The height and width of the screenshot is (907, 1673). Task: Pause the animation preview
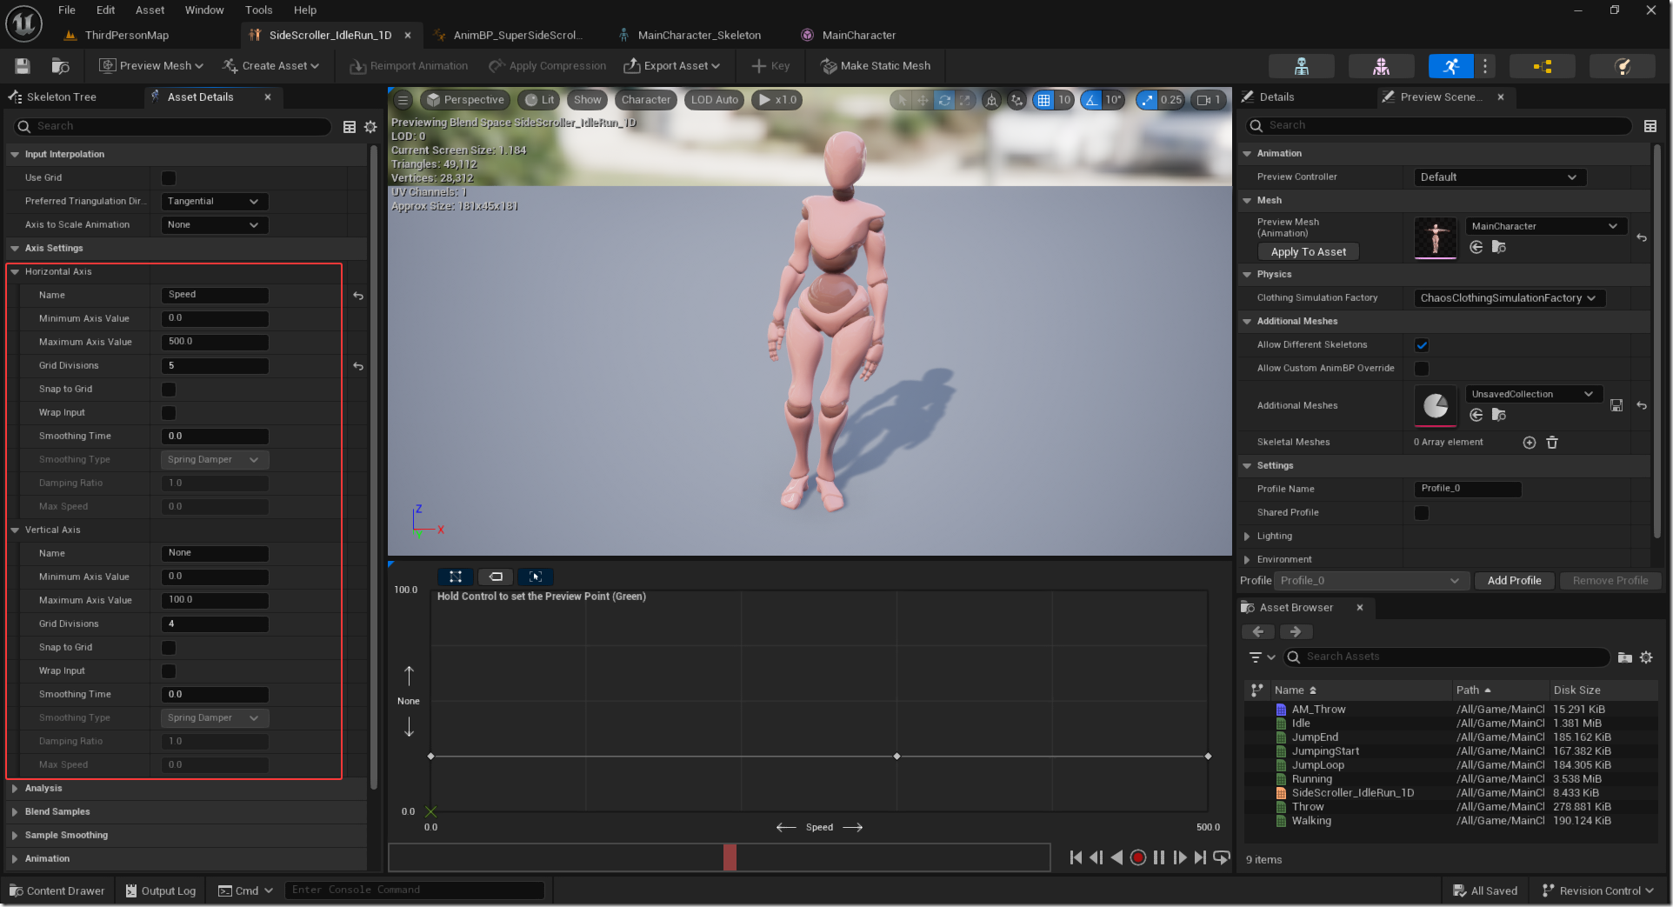click(1159, 857)
